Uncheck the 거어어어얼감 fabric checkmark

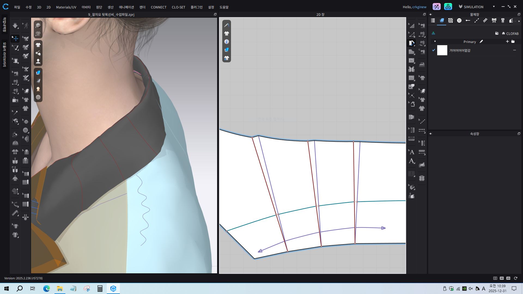(x=433, y=50)
